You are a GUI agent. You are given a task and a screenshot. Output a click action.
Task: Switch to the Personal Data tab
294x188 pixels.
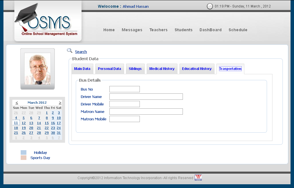click(109, 69)
